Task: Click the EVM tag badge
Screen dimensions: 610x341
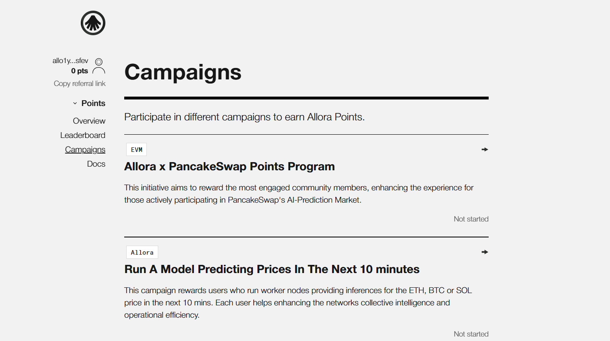Action: click(137, 150)
